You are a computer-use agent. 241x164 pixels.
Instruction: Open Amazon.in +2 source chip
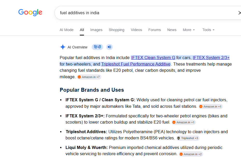point(191,154)
